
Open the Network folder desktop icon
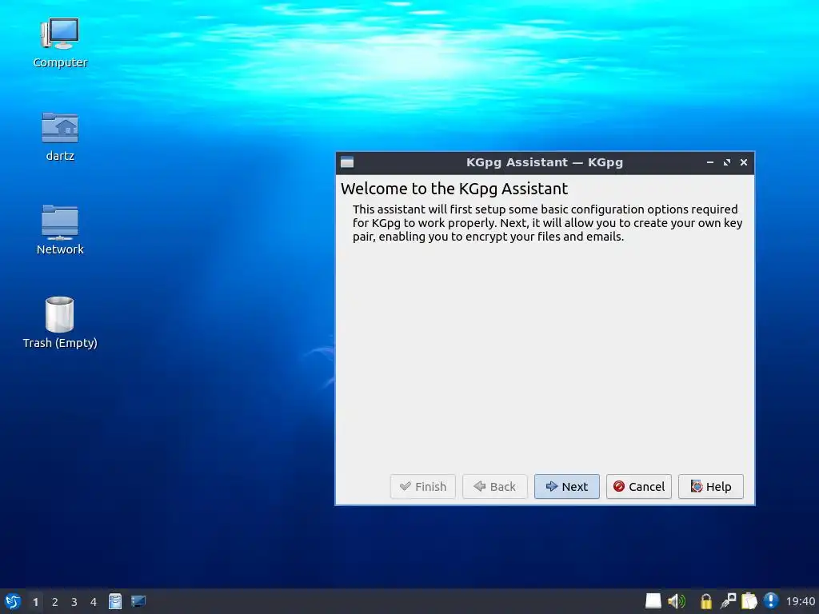coord(59,229)
